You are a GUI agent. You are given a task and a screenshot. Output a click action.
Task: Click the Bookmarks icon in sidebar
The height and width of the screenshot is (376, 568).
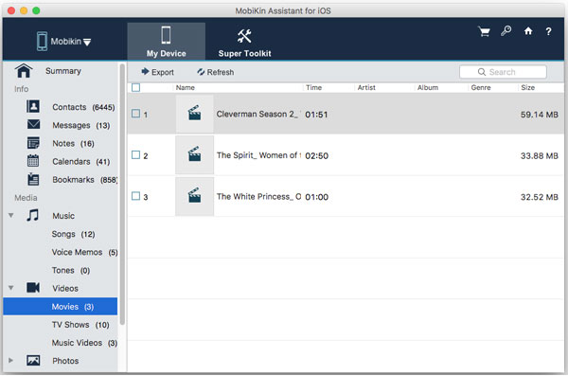[x=33, y=179]
